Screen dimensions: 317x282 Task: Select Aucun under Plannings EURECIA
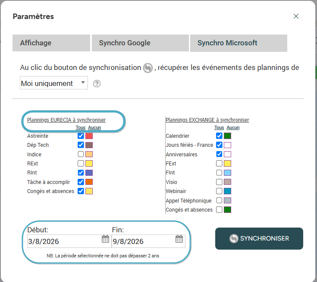tap(94, 127)
